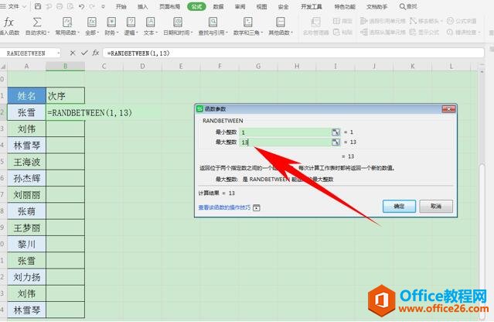Click the 插入函数 fx icon in ribbon

[10, 22]
